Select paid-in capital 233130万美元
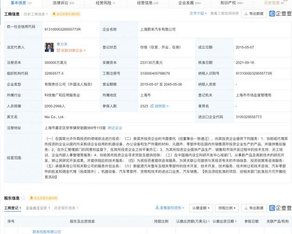This screenshot has width=292, height=234. tap(151, 63)
